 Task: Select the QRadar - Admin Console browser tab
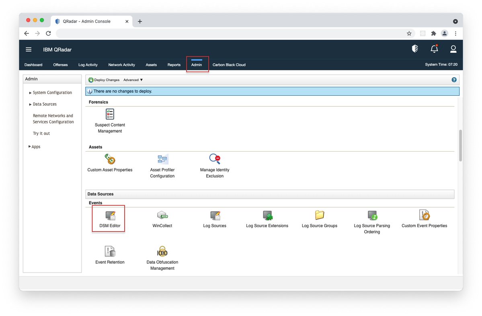(x=91, y=21)
